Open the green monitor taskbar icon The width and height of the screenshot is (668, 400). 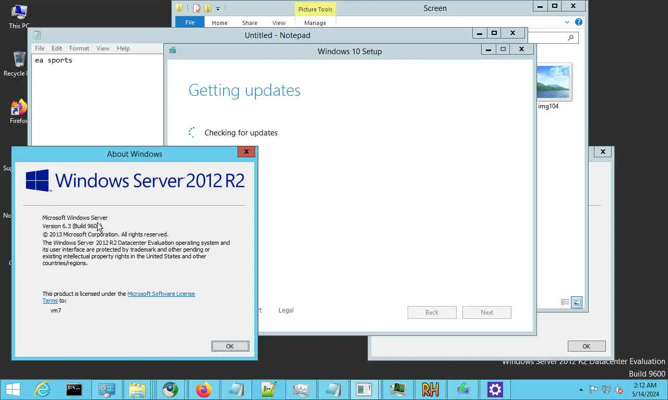click(x=398, y=389)
